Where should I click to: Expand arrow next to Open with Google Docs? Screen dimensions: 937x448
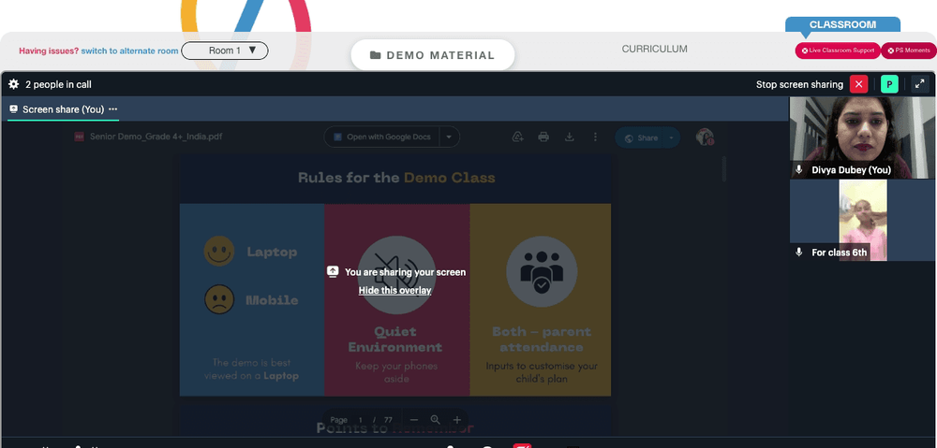click(x=450, y=137)
